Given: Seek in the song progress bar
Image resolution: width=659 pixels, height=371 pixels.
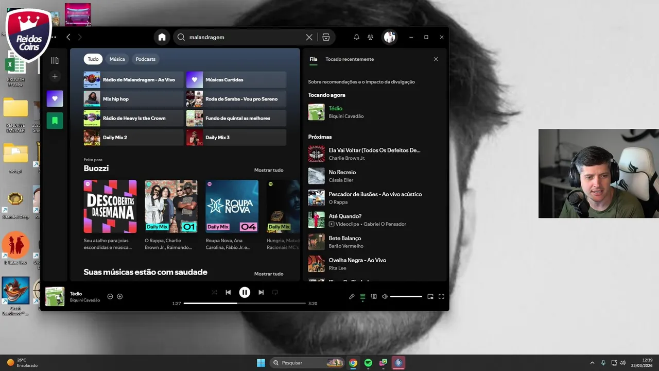Looking at the screenshot, I should 245,303.
